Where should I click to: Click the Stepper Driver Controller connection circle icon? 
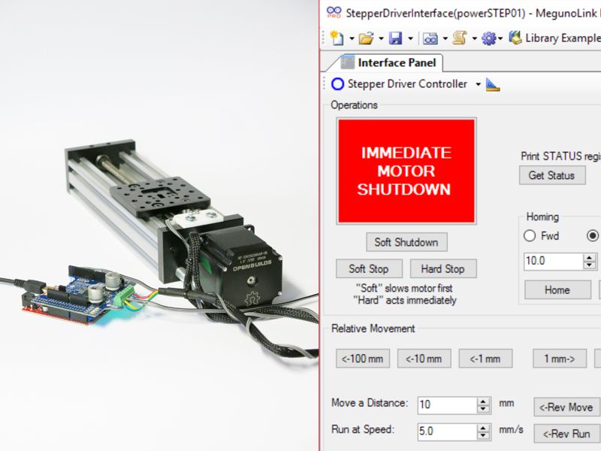tap(337, 84)
